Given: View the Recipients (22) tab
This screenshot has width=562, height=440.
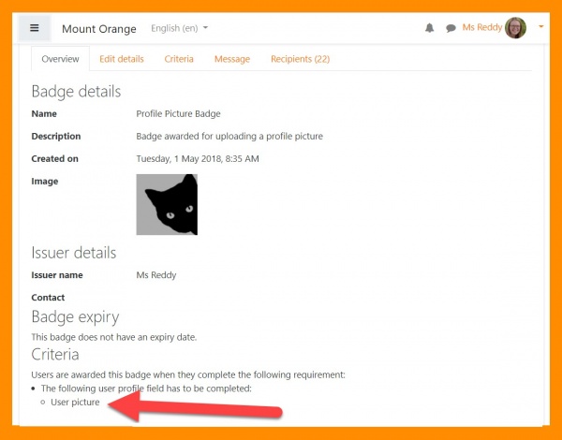Looking at the screenshot, I should pyautogui.click(x=300, y=59).
